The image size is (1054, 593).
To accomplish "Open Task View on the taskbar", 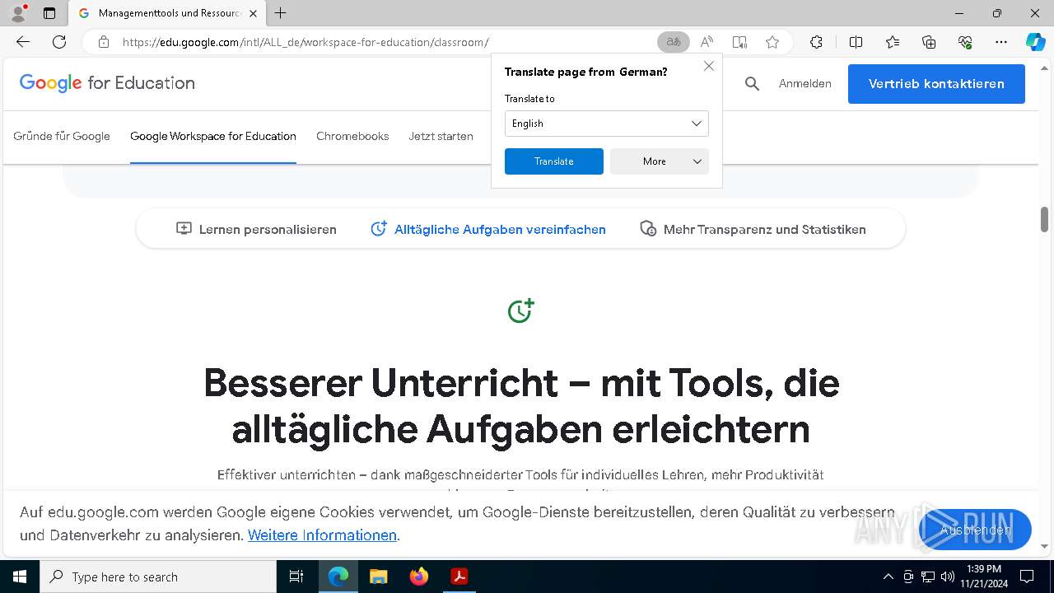I will click(x=296, y=577).
